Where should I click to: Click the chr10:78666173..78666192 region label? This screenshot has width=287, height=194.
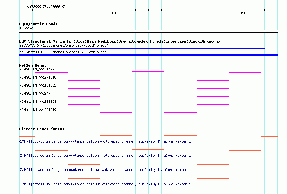[x=43, y=7]
